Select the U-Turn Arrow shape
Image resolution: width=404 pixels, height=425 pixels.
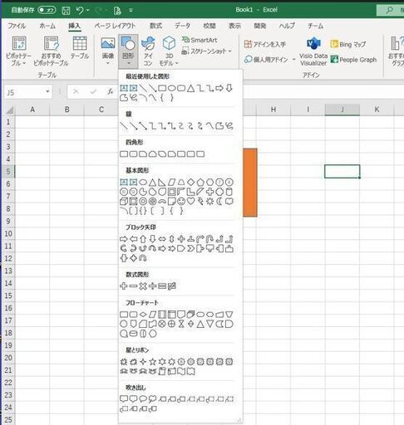[x=209, y=239]
